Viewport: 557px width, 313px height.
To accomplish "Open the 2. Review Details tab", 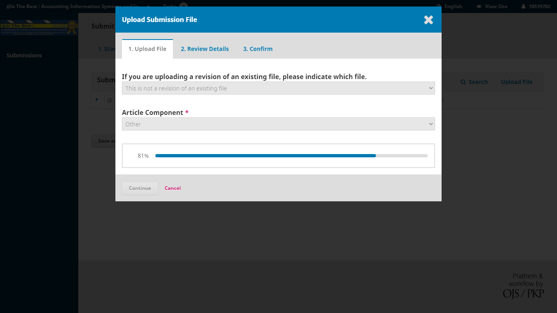I will [205, 49].
